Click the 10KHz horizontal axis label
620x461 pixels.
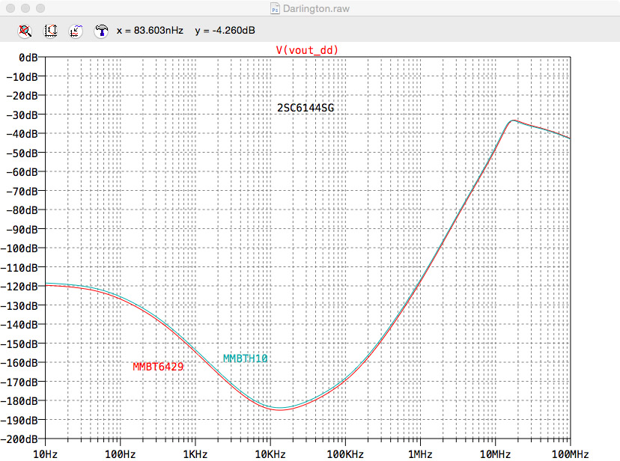point(270,454)
